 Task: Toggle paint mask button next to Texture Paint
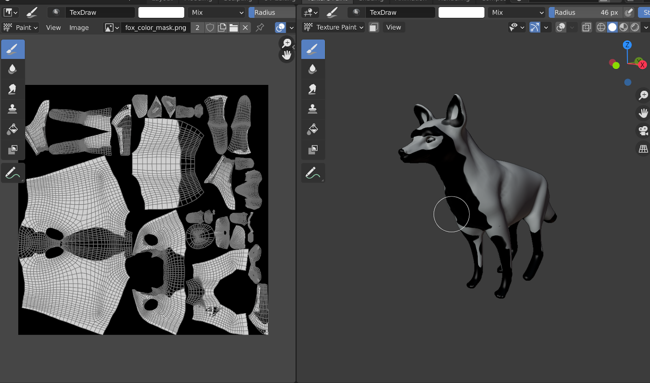pyautogui.click(x=374, y=27)
